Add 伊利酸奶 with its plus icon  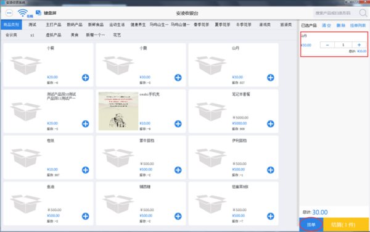pos(271,170)
